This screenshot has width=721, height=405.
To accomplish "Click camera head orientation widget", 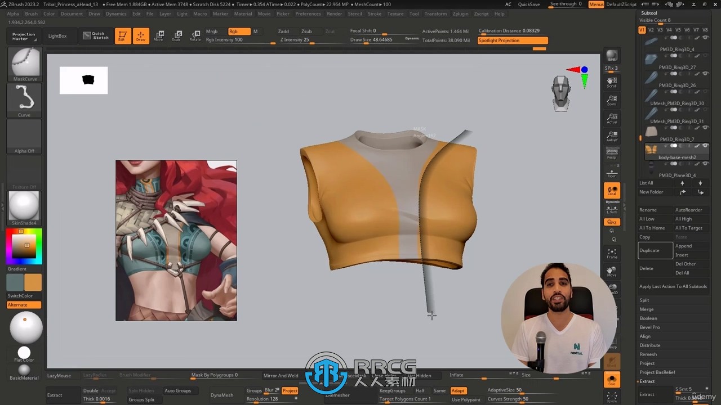I will tap(561, 93).
